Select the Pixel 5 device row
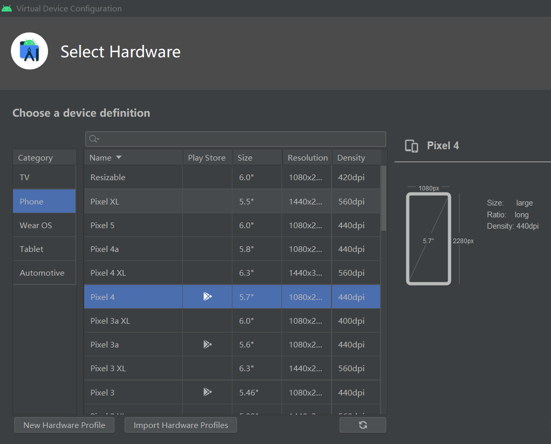 click(x=232, y=225)
